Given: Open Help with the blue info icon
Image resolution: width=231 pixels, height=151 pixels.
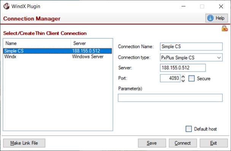Looking at the screenshot, I should (x=217, y=18).
